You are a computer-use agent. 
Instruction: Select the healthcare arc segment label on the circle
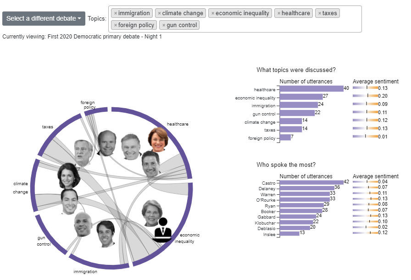[x=178, y=124]
